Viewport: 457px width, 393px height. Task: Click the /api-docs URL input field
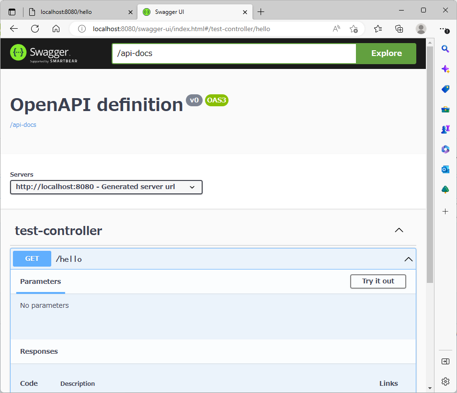coord(234,53)
